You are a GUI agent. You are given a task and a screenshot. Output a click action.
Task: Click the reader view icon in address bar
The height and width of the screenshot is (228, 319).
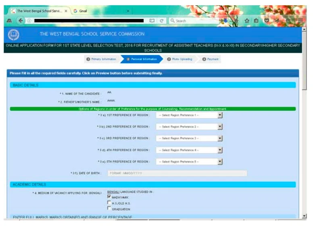[152, 21]
